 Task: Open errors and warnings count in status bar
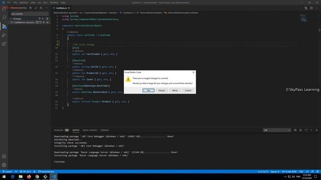pyautogui.click(x=25, y=171)
